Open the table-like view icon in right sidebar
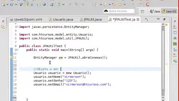 [x=175, y=33]
